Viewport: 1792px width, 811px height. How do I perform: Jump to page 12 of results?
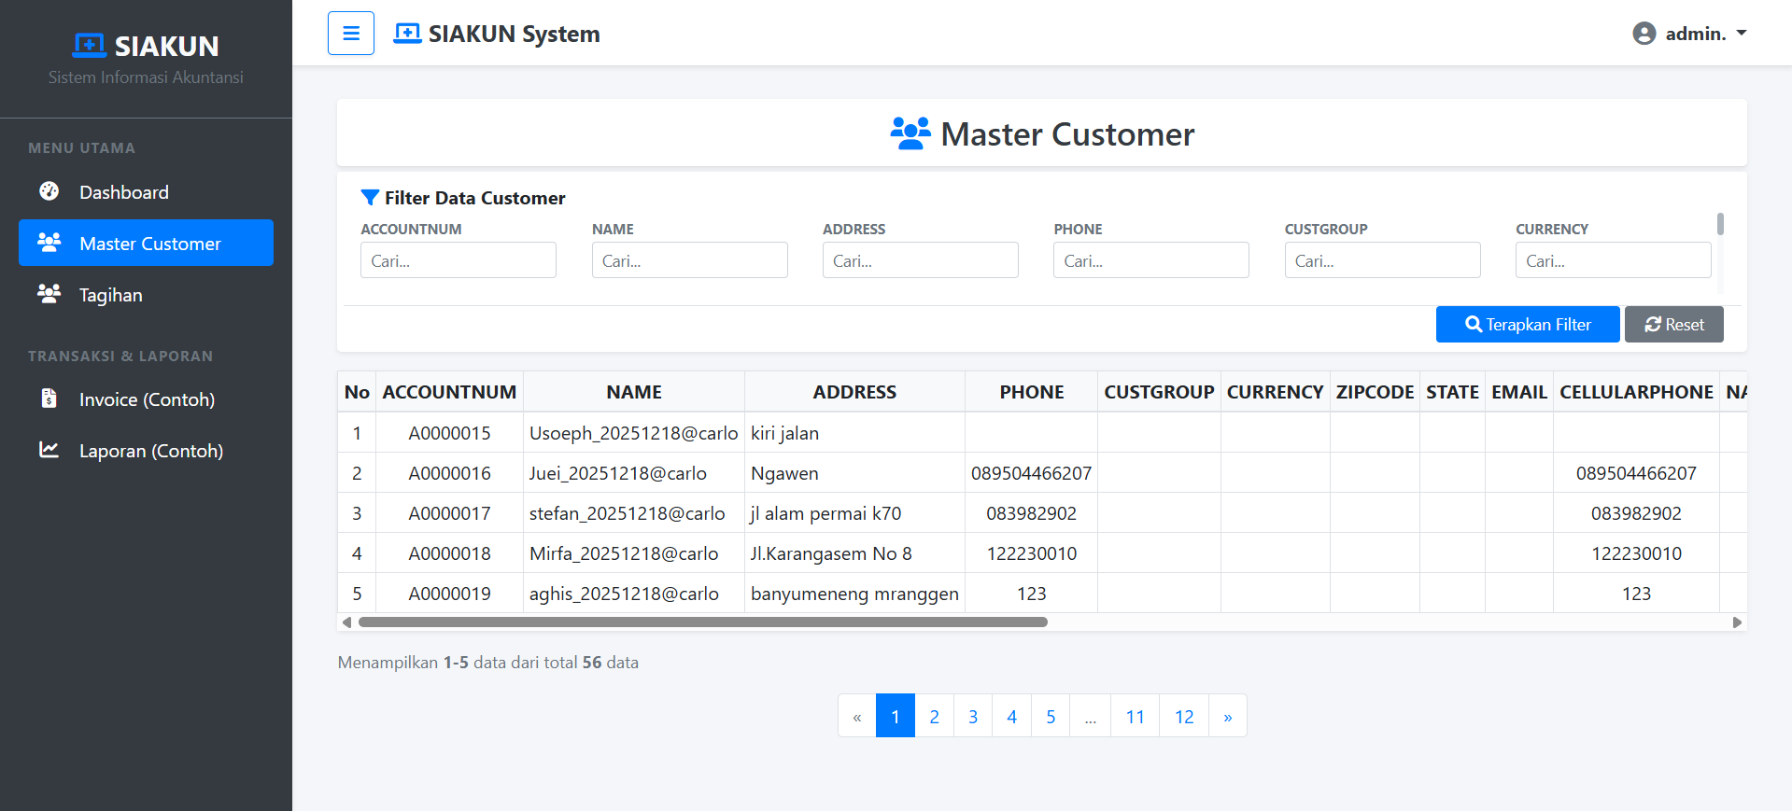1183,716
